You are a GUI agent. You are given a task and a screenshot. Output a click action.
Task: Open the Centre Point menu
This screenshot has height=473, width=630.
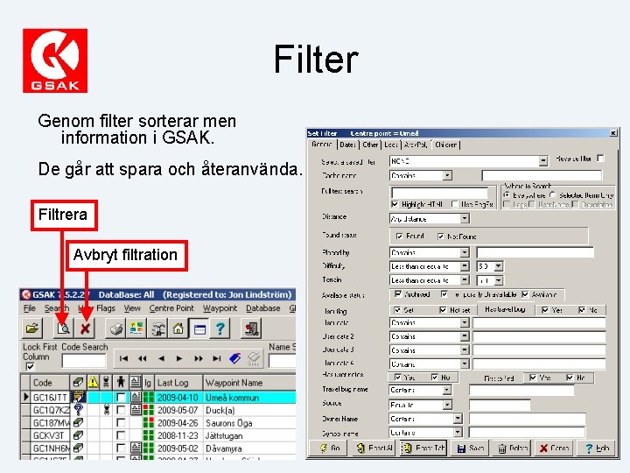[x=171, y=308]
